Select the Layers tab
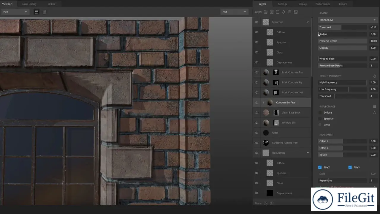Image resolution: width=380 pixels, height=214 pixels. pyautogui.click(x=262, y=4)
